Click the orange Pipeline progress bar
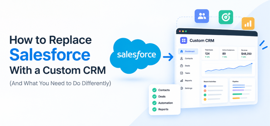The width and height of the screenshot is (270, 126). [x=236, y=98]
